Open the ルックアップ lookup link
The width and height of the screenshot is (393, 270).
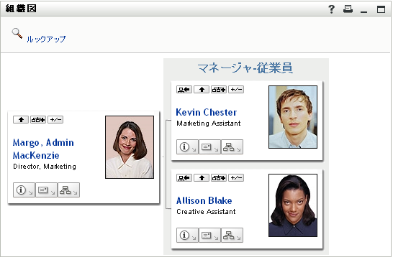click(x=46, y=39)
